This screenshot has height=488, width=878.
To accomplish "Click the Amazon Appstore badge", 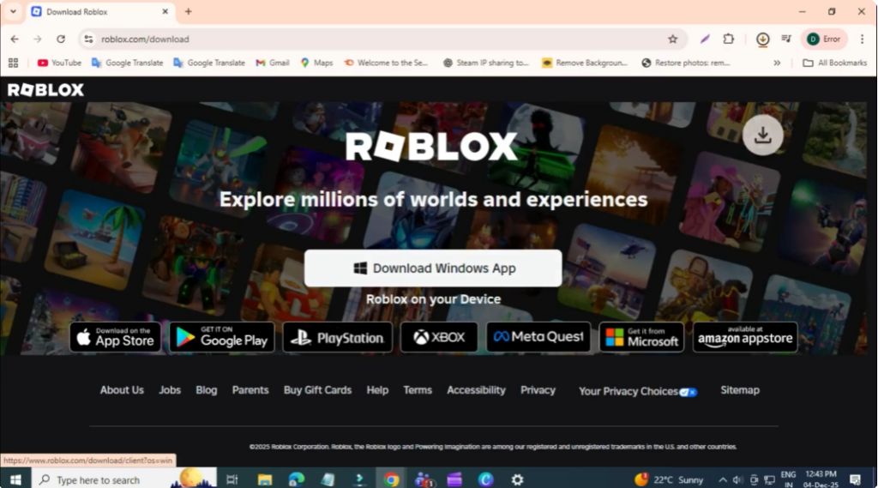I will point(745,337).
